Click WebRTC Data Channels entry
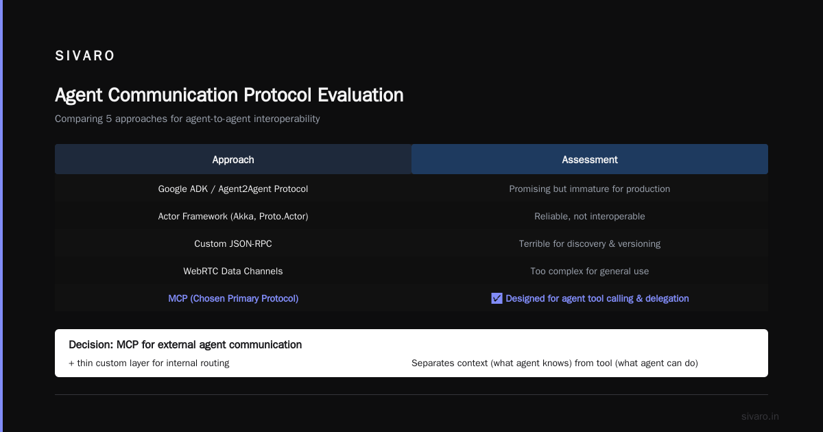823x432 pixels. pyautogui.click(x=233, y=271)
